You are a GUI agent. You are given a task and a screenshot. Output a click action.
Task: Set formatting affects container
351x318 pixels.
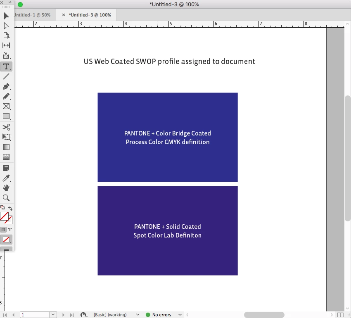click(x=3, y=230)
